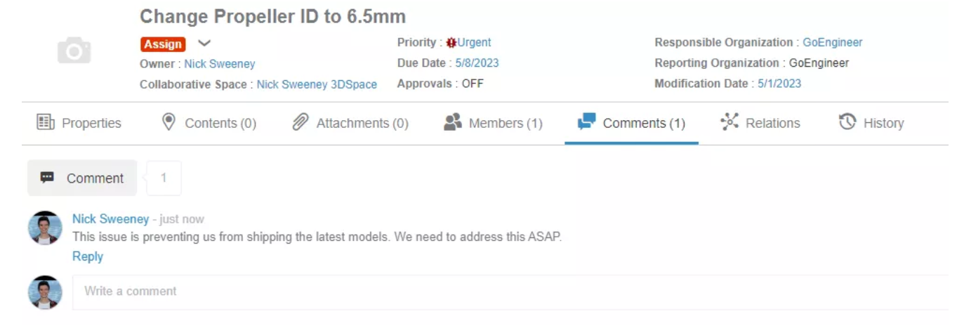Click the Comment button with speech icon
This screenshot has height=328, width=964.
(82, 178)
